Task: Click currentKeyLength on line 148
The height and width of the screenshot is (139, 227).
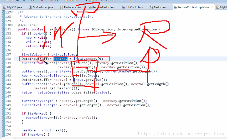Action: pos(38,101)
